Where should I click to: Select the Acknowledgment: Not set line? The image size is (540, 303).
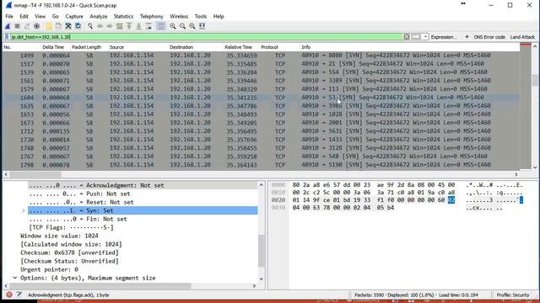[143, 185]
